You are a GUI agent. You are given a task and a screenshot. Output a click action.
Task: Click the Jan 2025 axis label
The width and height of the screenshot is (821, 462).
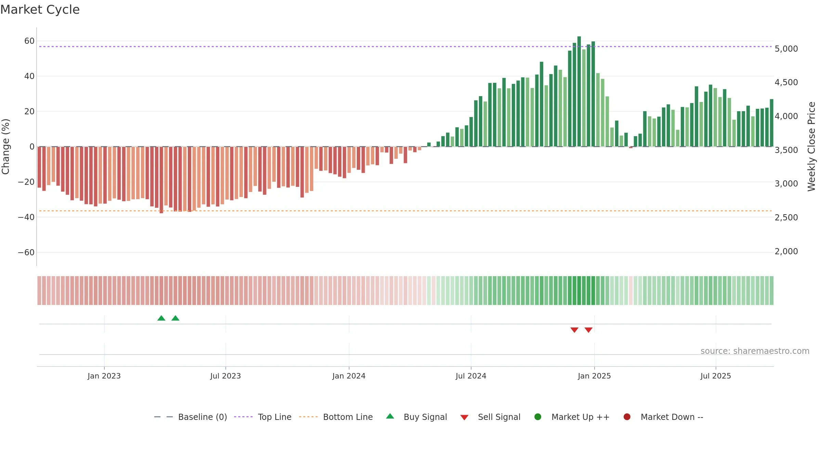[594, 376]
